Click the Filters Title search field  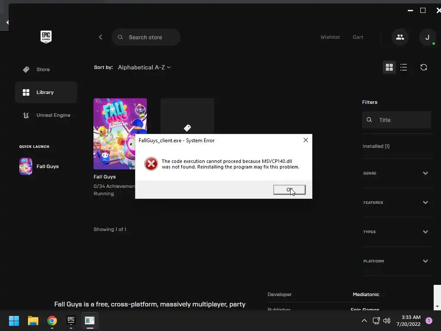pyautogui.click(x=397, y=120)
